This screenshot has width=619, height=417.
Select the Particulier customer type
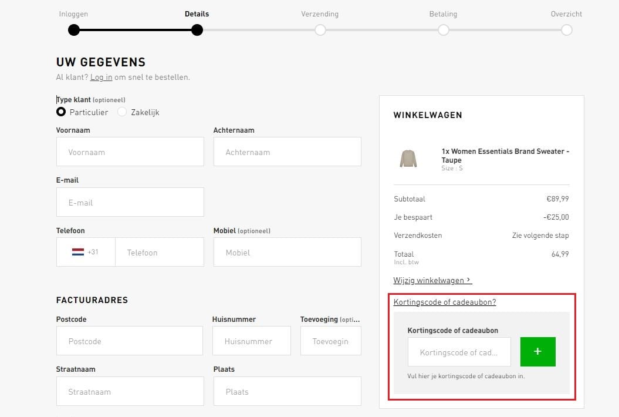[61, 112]
